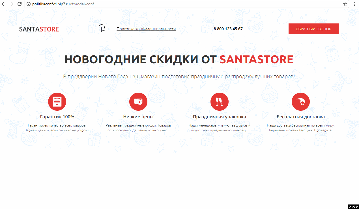Image resolution: width=359 pixels, height=209 pixels.
Task: Click the Гарантия 100% heading
Action: [x=57, y=117]
